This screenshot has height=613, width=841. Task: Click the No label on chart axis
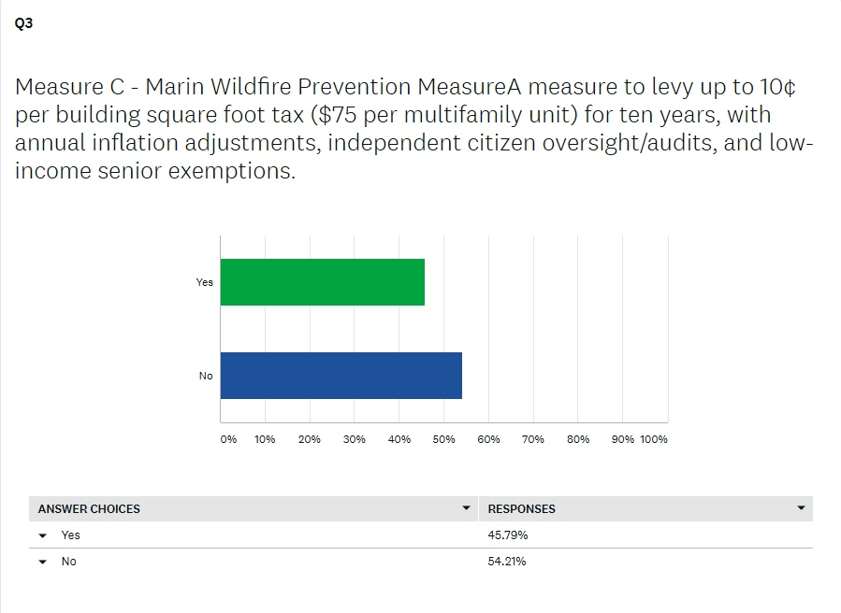[206, 376]
